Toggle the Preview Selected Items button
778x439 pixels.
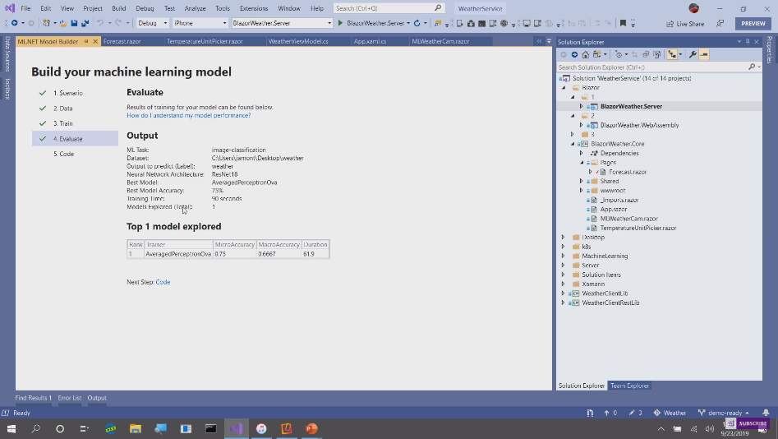tap(704, 54)
